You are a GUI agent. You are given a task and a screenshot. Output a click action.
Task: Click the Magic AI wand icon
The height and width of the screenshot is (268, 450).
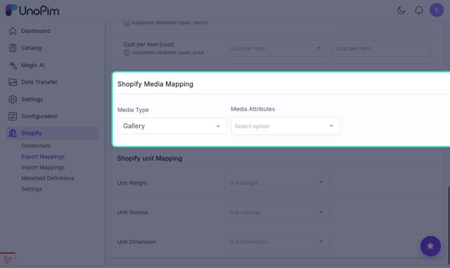(x=13, y=65)
